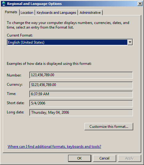Click the window title "Regional and Language Options"
This screenshot has width=144, height=165.
pos(35,4)
